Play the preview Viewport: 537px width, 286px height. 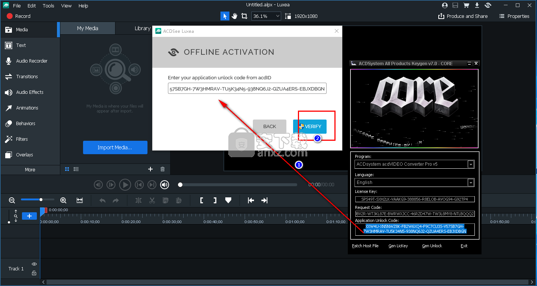(x=125, y=184)
